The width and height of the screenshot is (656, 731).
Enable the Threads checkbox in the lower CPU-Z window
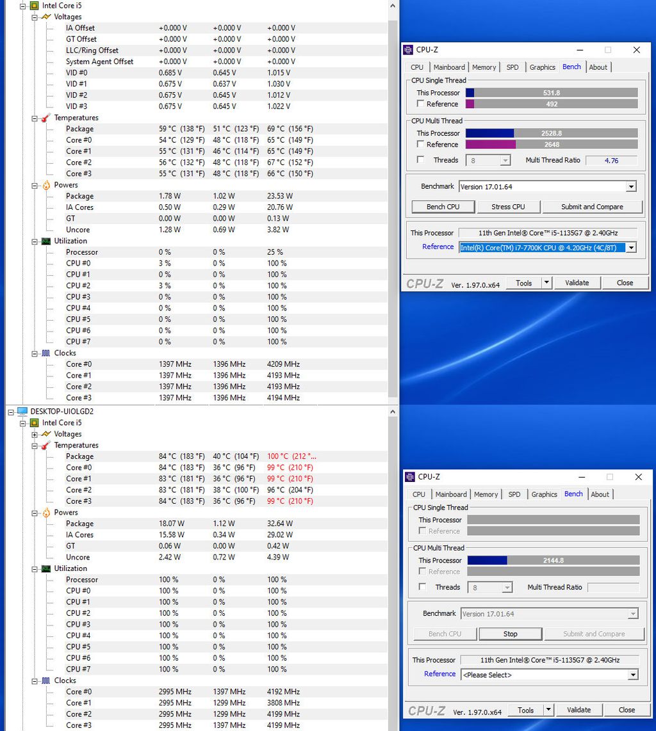[422, 587]
